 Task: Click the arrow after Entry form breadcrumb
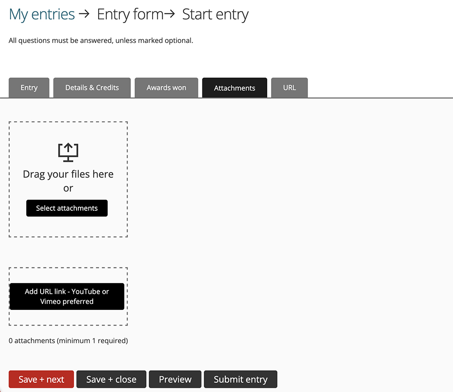click(x=170, y=14)
